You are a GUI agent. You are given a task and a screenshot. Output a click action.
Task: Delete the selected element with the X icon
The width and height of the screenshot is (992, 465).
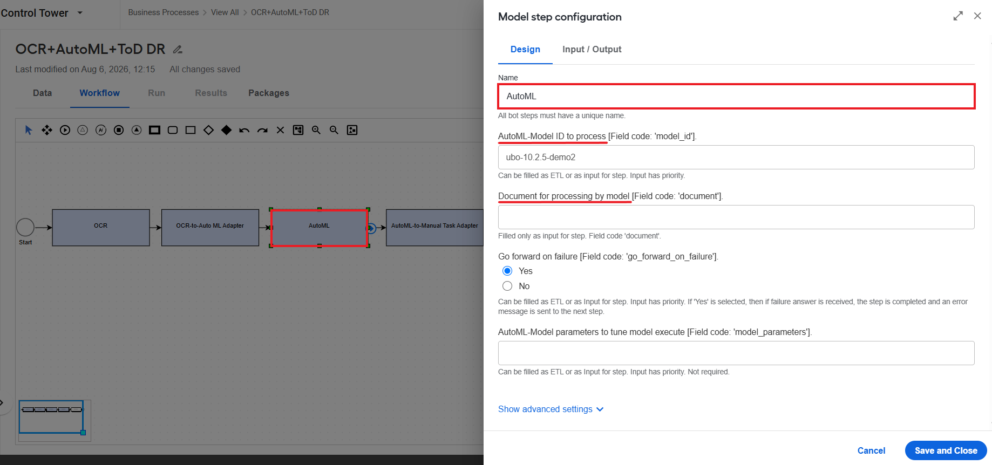click(280, 130)
